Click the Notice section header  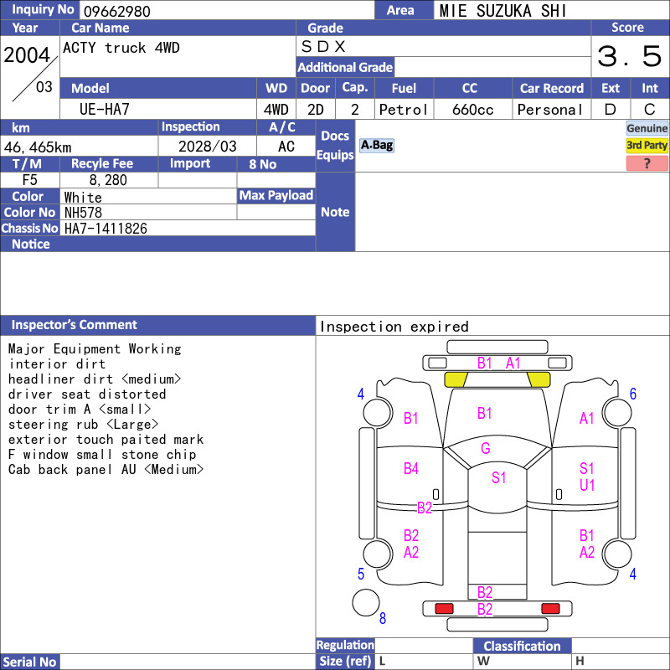tap(157, 244)
